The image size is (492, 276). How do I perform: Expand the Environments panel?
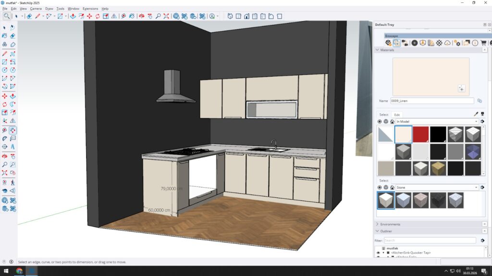tap(377, 224)
